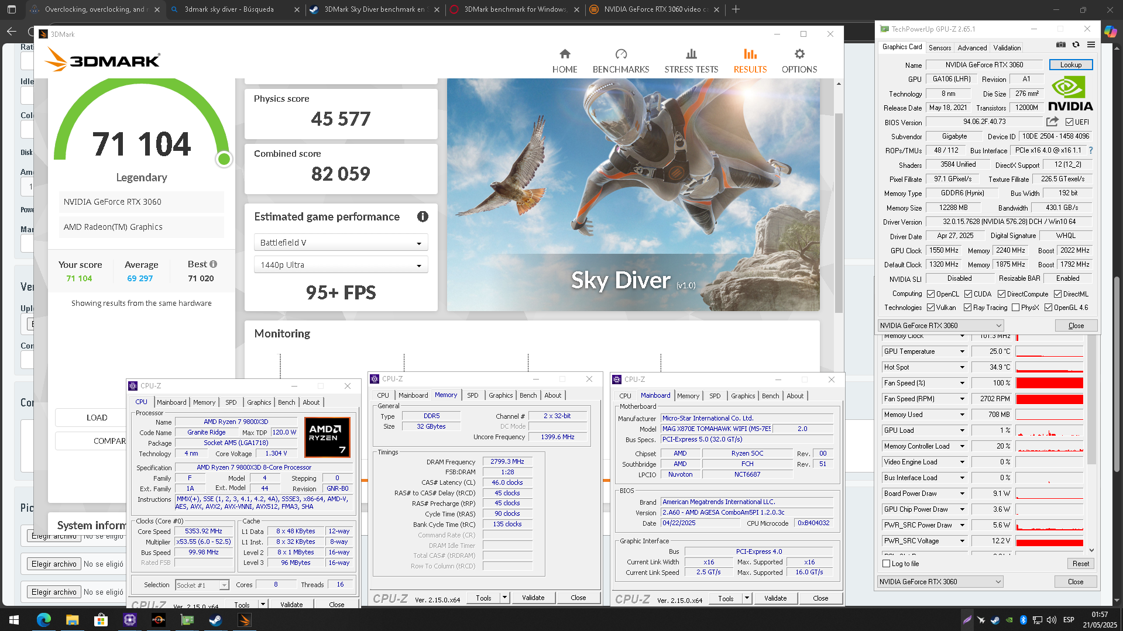The image size is (1123, 631).
Task: Click Validate in Mainboard CPU-Z window
Action: [775, 598]
